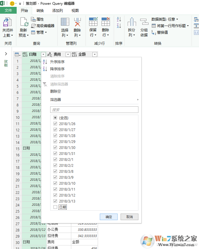Image resolution: width=199 pixels, height=249 pixels.
Task: Toggle the (全选) select-all checkbox
Action: click(x=55, y=118)
